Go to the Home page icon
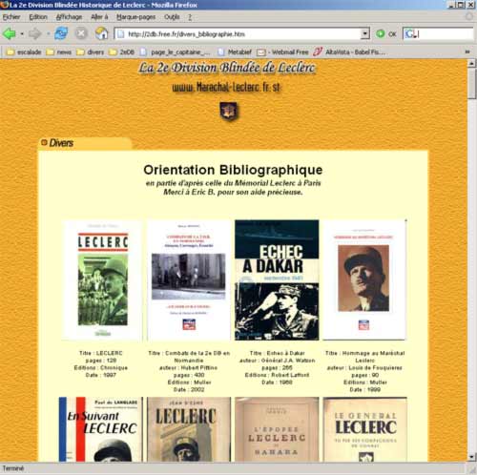 point(101,33)
